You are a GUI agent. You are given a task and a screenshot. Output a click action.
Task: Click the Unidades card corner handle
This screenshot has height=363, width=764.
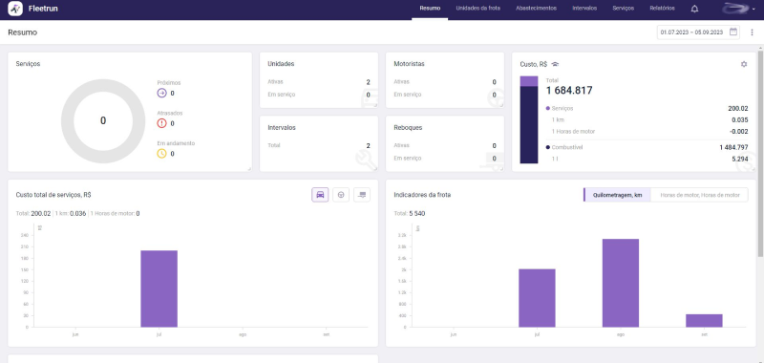[375, 105]
